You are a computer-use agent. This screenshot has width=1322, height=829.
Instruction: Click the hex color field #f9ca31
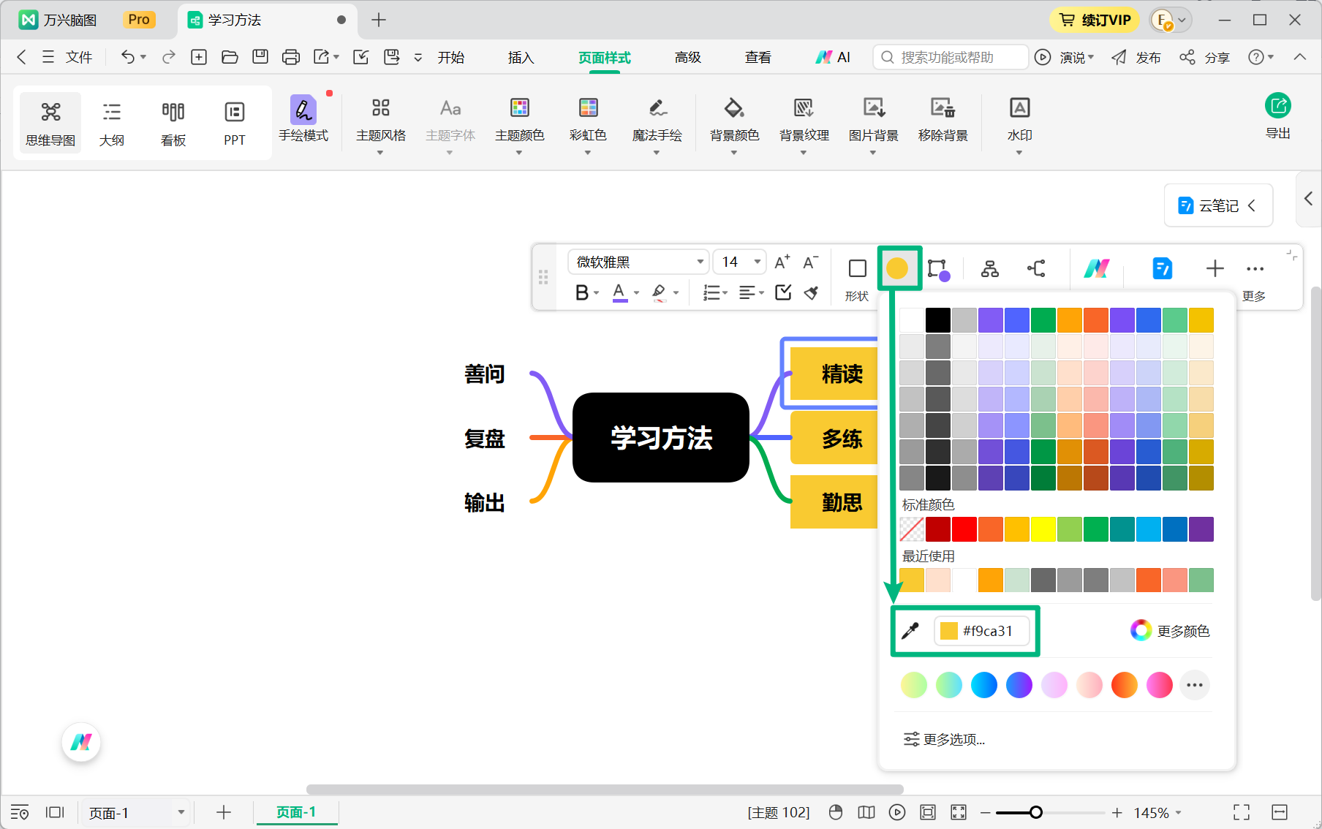coord(981,631)
